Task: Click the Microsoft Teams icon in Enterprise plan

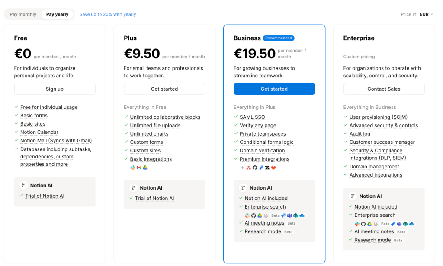Action: pos(399,224)
